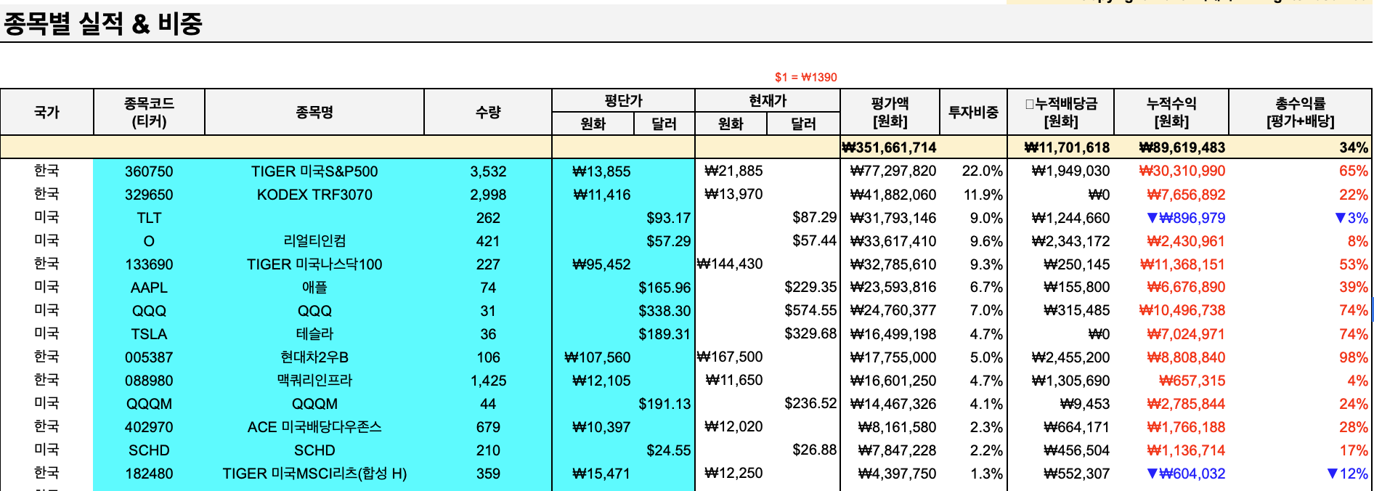The width and height of the screenshot is (1374, 491).
Task: Select the TIGER 미국MSCI리츠(합성 H) name cell
Action: point(314,474)
